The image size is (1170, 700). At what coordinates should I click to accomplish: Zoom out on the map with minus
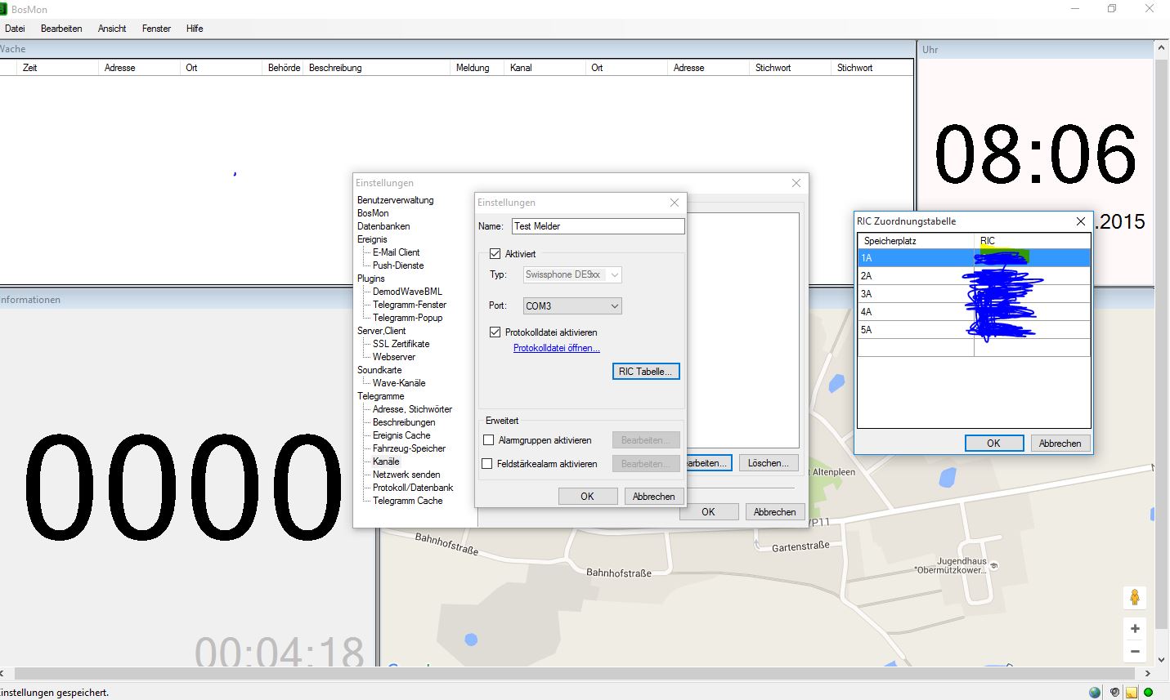tap(1135, 651)
